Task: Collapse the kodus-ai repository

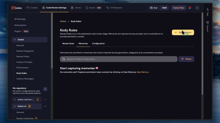Action: [x=15, y=106]
